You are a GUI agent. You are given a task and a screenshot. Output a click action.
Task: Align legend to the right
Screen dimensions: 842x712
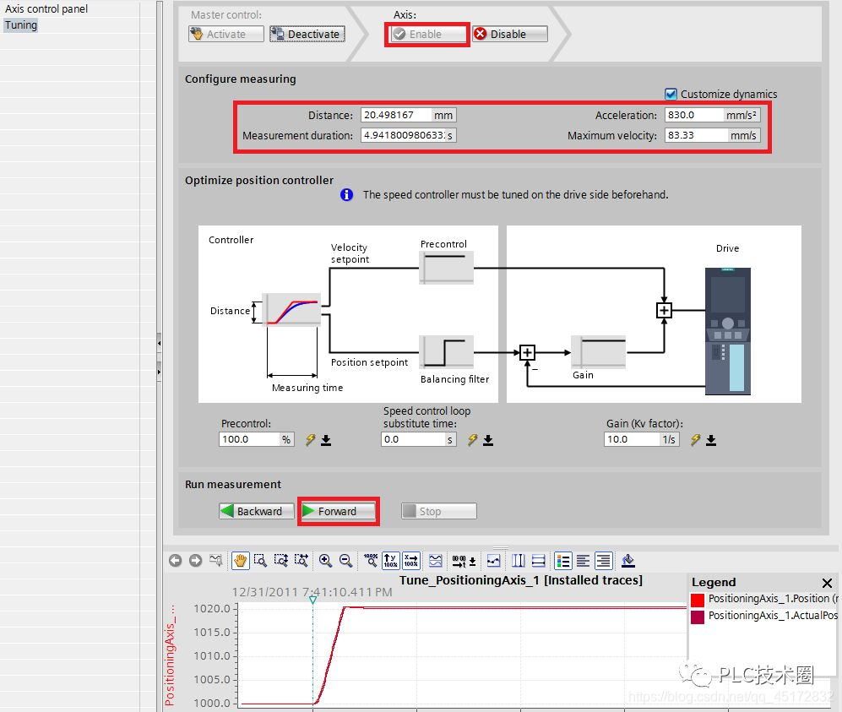tap(604, 561)
